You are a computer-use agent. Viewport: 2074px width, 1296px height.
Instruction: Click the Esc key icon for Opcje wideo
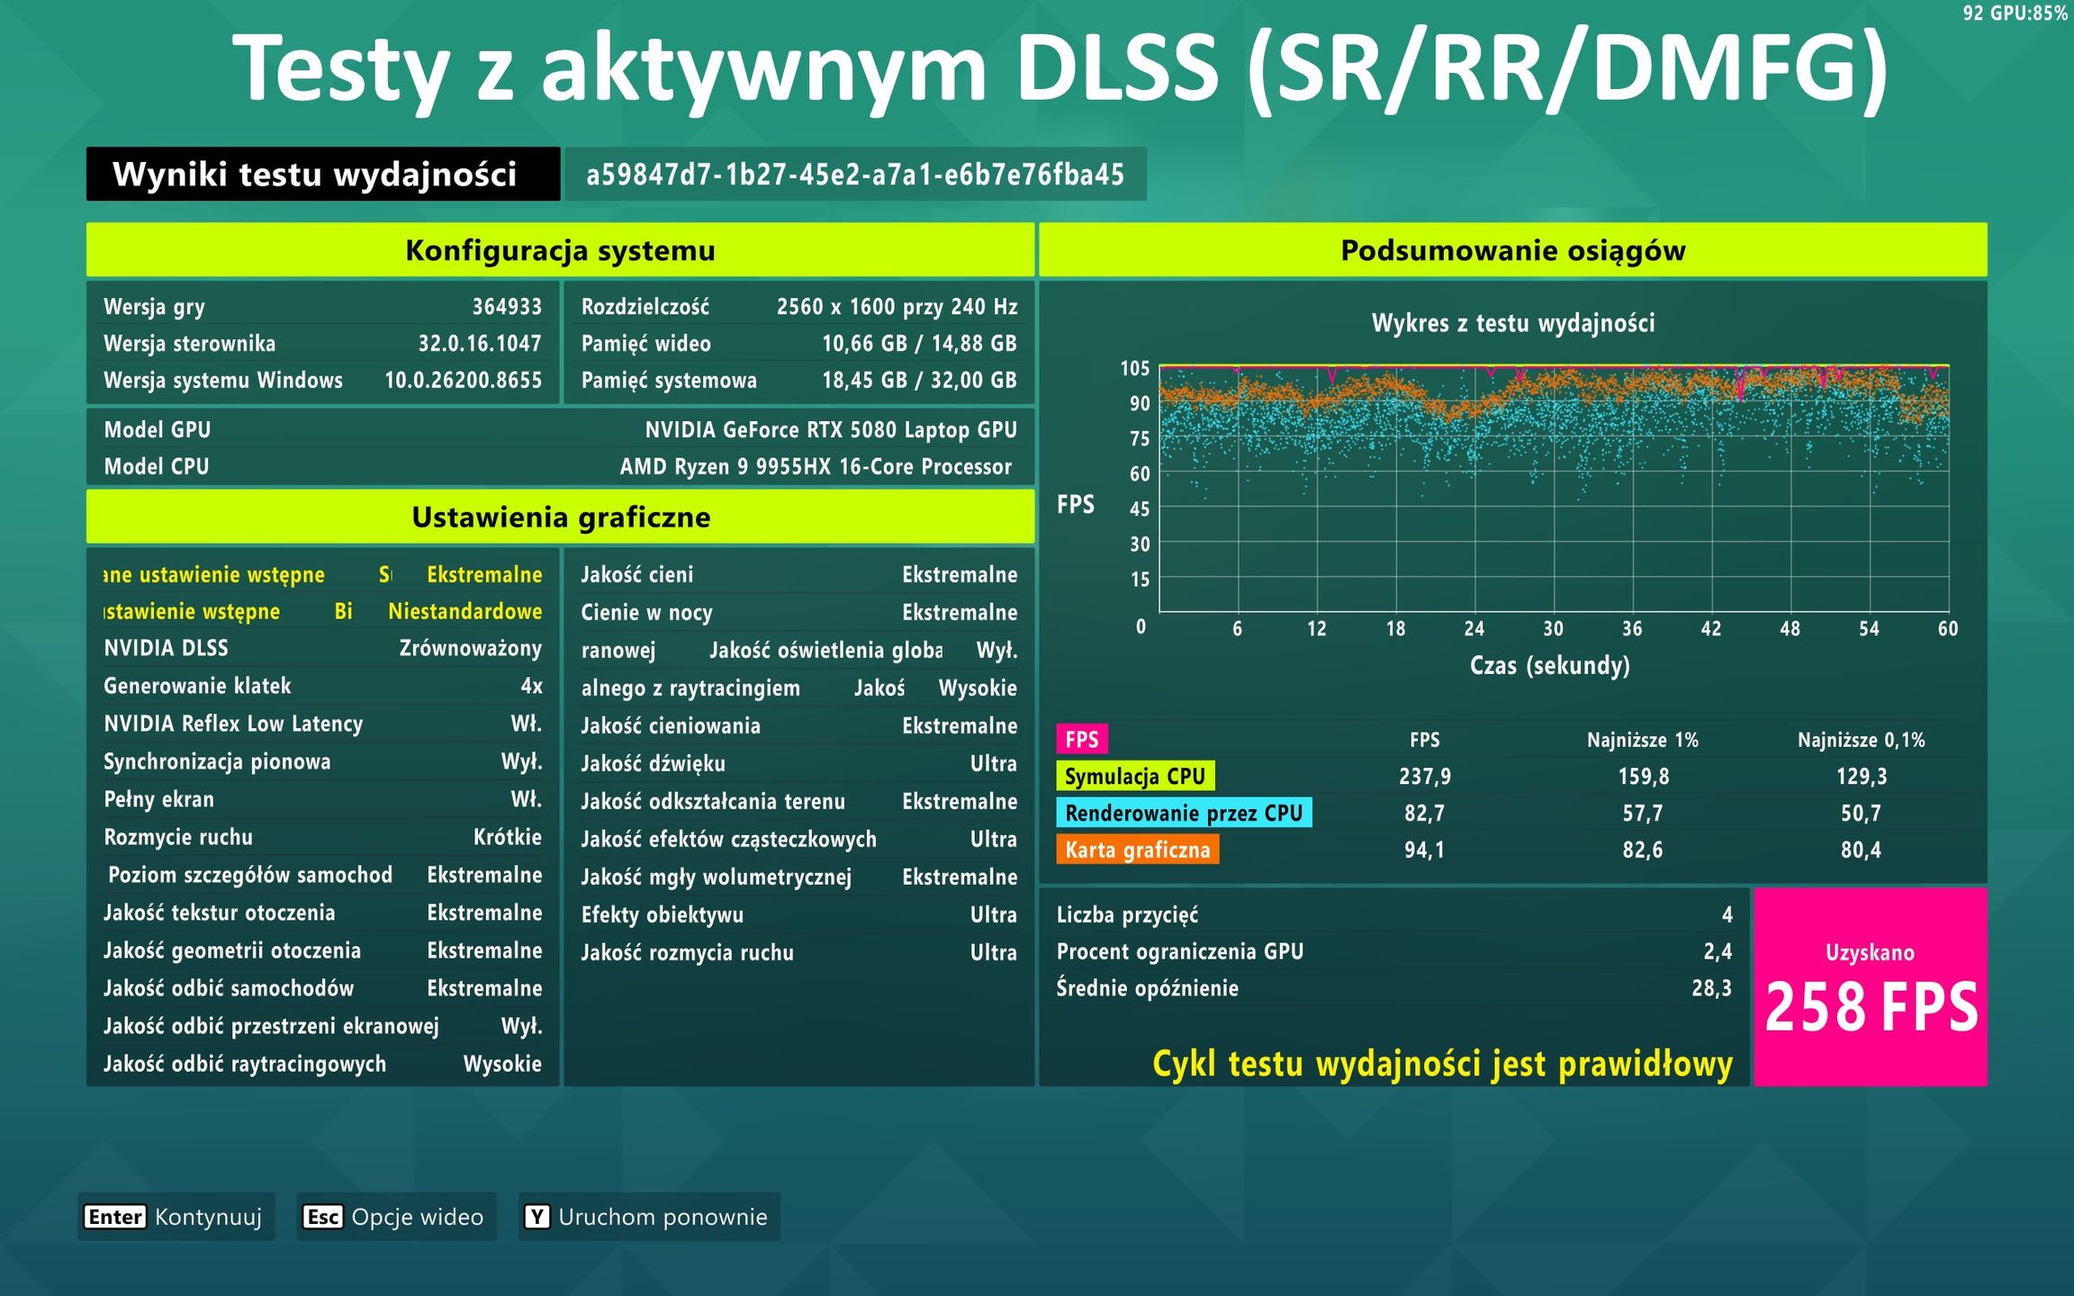(322, 1217)
